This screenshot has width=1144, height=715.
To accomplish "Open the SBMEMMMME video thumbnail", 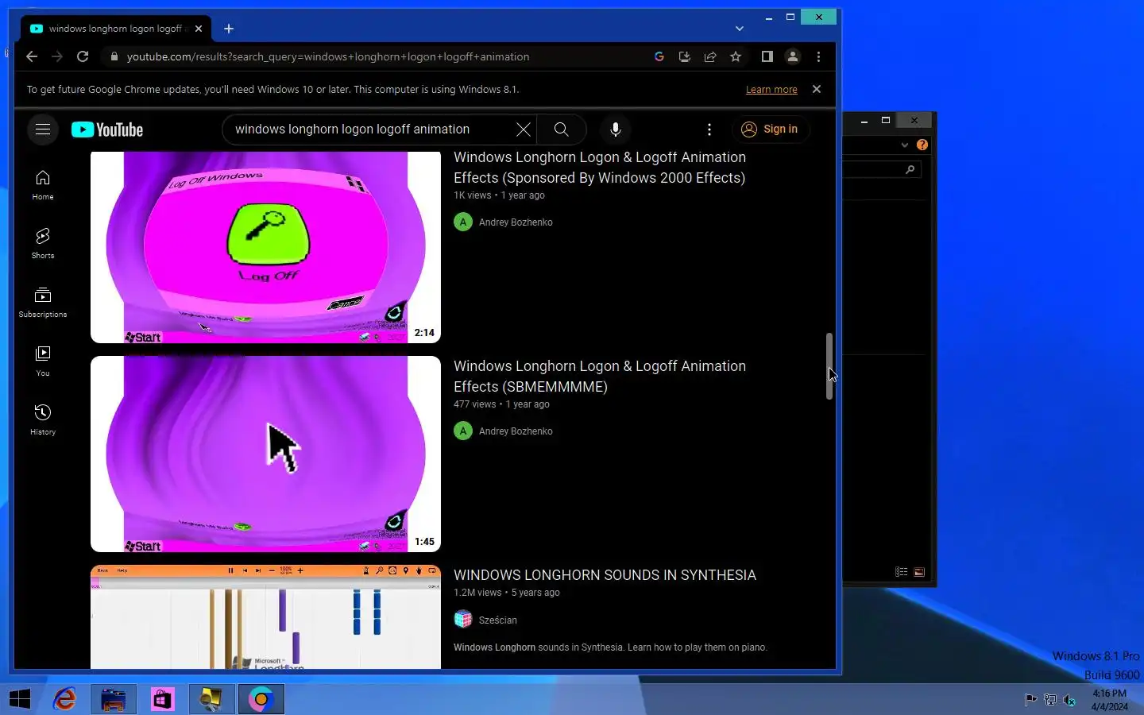I will [265, 454].
